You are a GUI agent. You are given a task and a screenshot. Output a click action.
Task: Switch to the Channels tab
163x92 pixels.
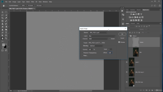132,24
